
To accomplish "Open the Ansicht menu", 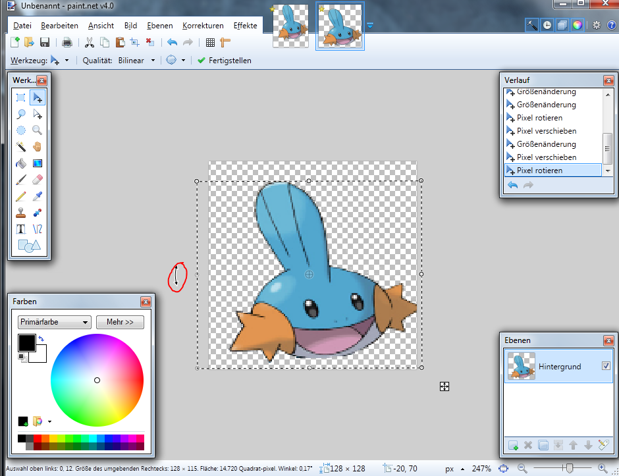I will point(101,26).
